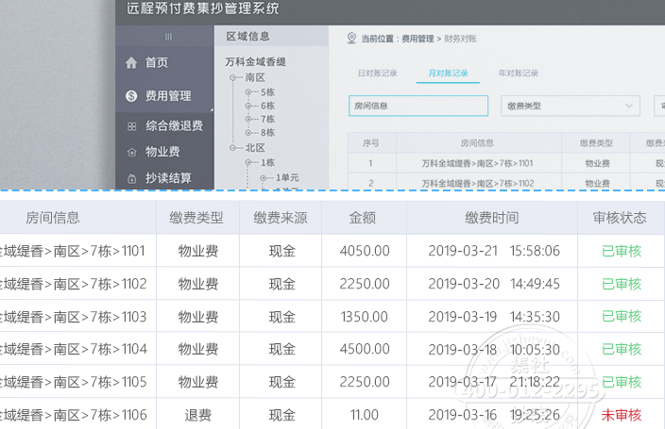Image resolution: width=665 pixels, height=429 pixels.
Task: Collapse the 南区 tree node
Action: (x=232, y=77)
